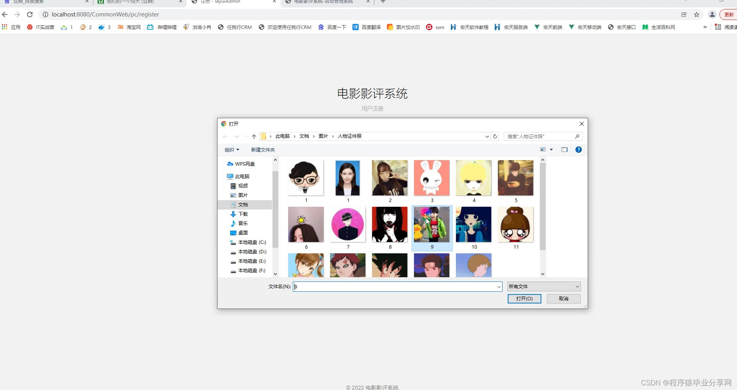
Task: Open the 百度翻译 bookmark
Action: click(x=367, y=27)
